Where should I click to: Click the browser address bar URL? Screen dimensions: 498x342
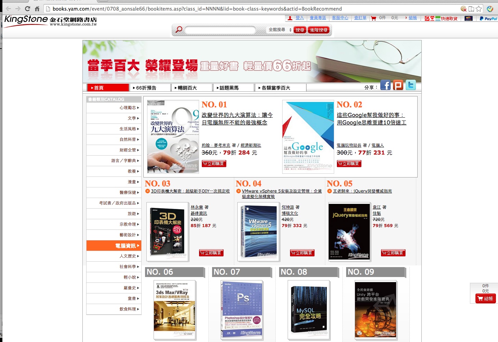coord(197,9)
